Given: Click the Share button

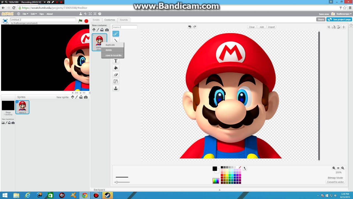Looking at the screenshot, I should [321, 19].
